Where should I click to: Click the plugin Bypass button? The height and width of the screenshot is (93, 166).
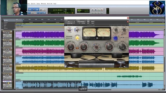point(93,22)
